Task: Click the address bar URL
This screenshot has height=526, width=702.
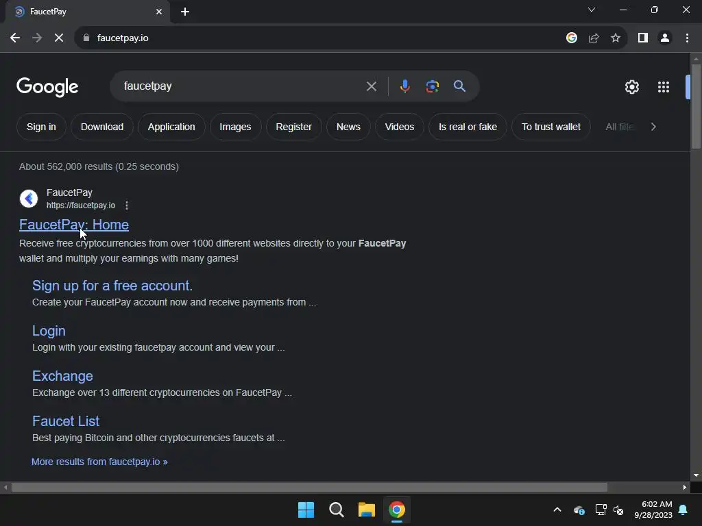Action: [123, 38]
